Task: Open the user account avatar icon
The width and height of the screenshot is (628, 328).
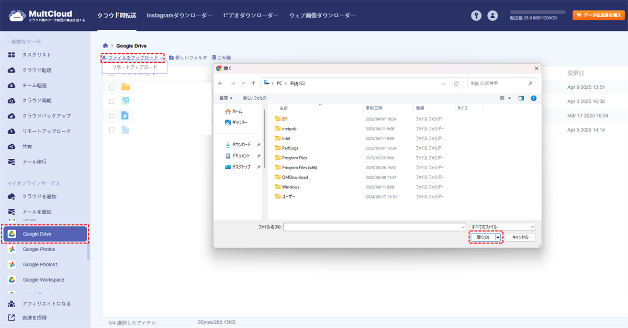Action: click(x=492, y=16)
